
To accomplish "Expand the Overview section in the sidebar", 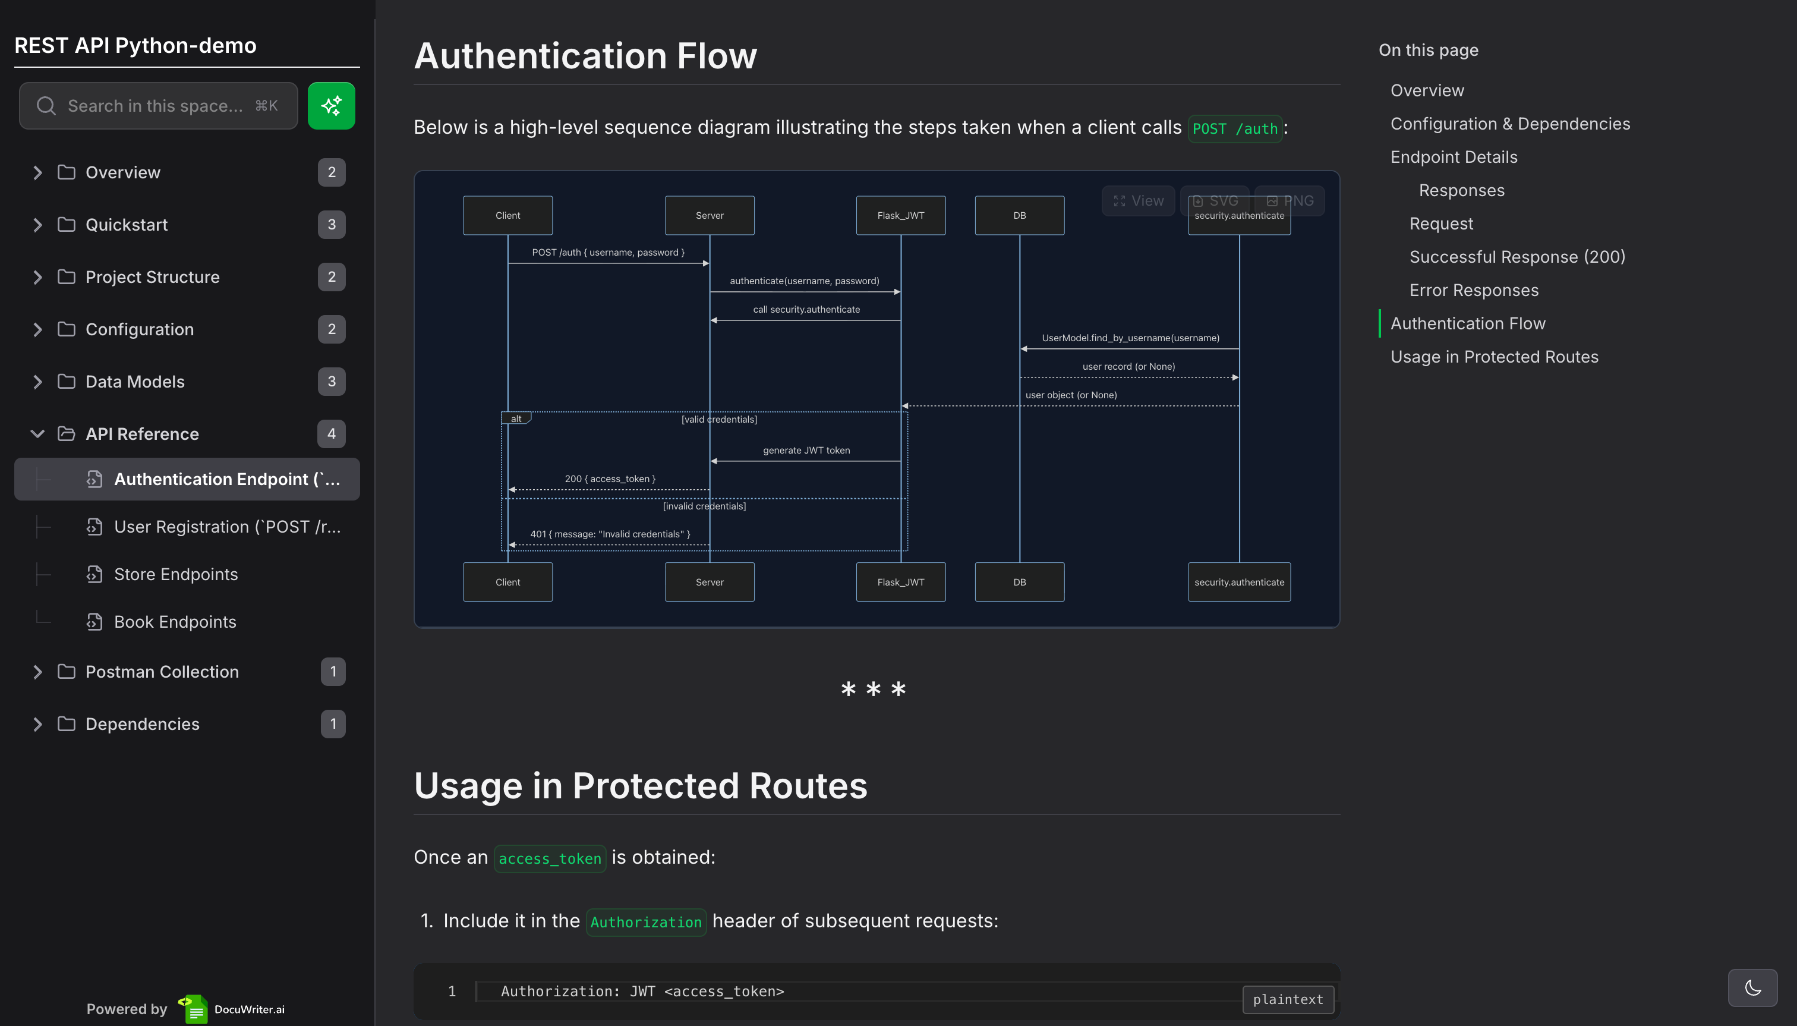I will 38,172.
